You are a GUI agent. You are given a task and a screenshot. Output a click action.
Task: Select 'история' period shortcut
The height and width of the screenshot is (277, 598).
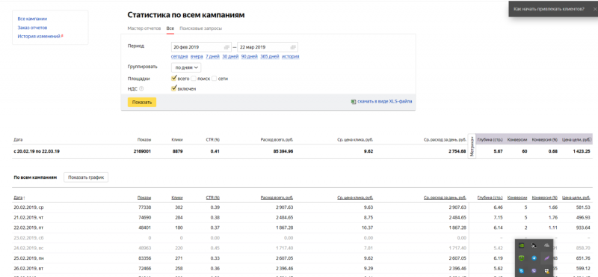coord(290,57)
